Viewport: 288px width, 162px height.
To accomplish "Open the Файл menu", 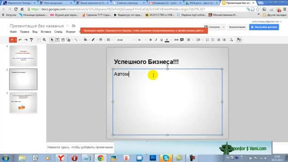I will (13, 32).
